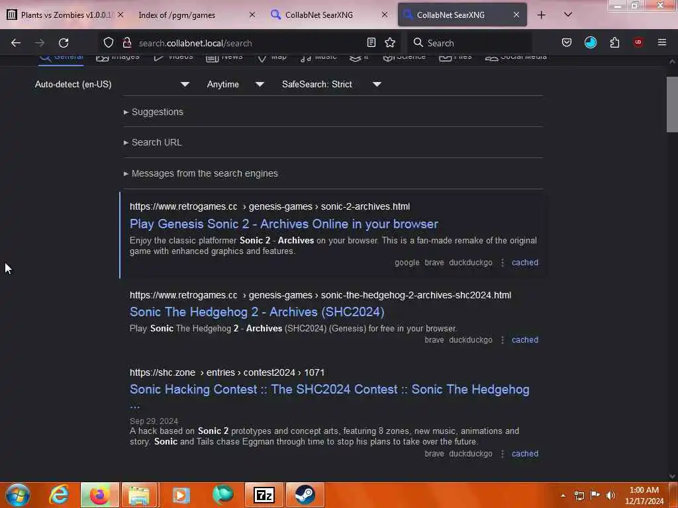Open 7-Zip from the taskbar

click(x=264, y=495)
